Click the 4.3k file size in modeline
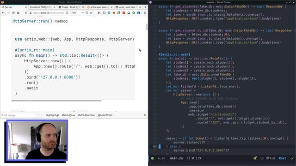The height and width of the screenshot is (166, 296). [x=161, y=158]
